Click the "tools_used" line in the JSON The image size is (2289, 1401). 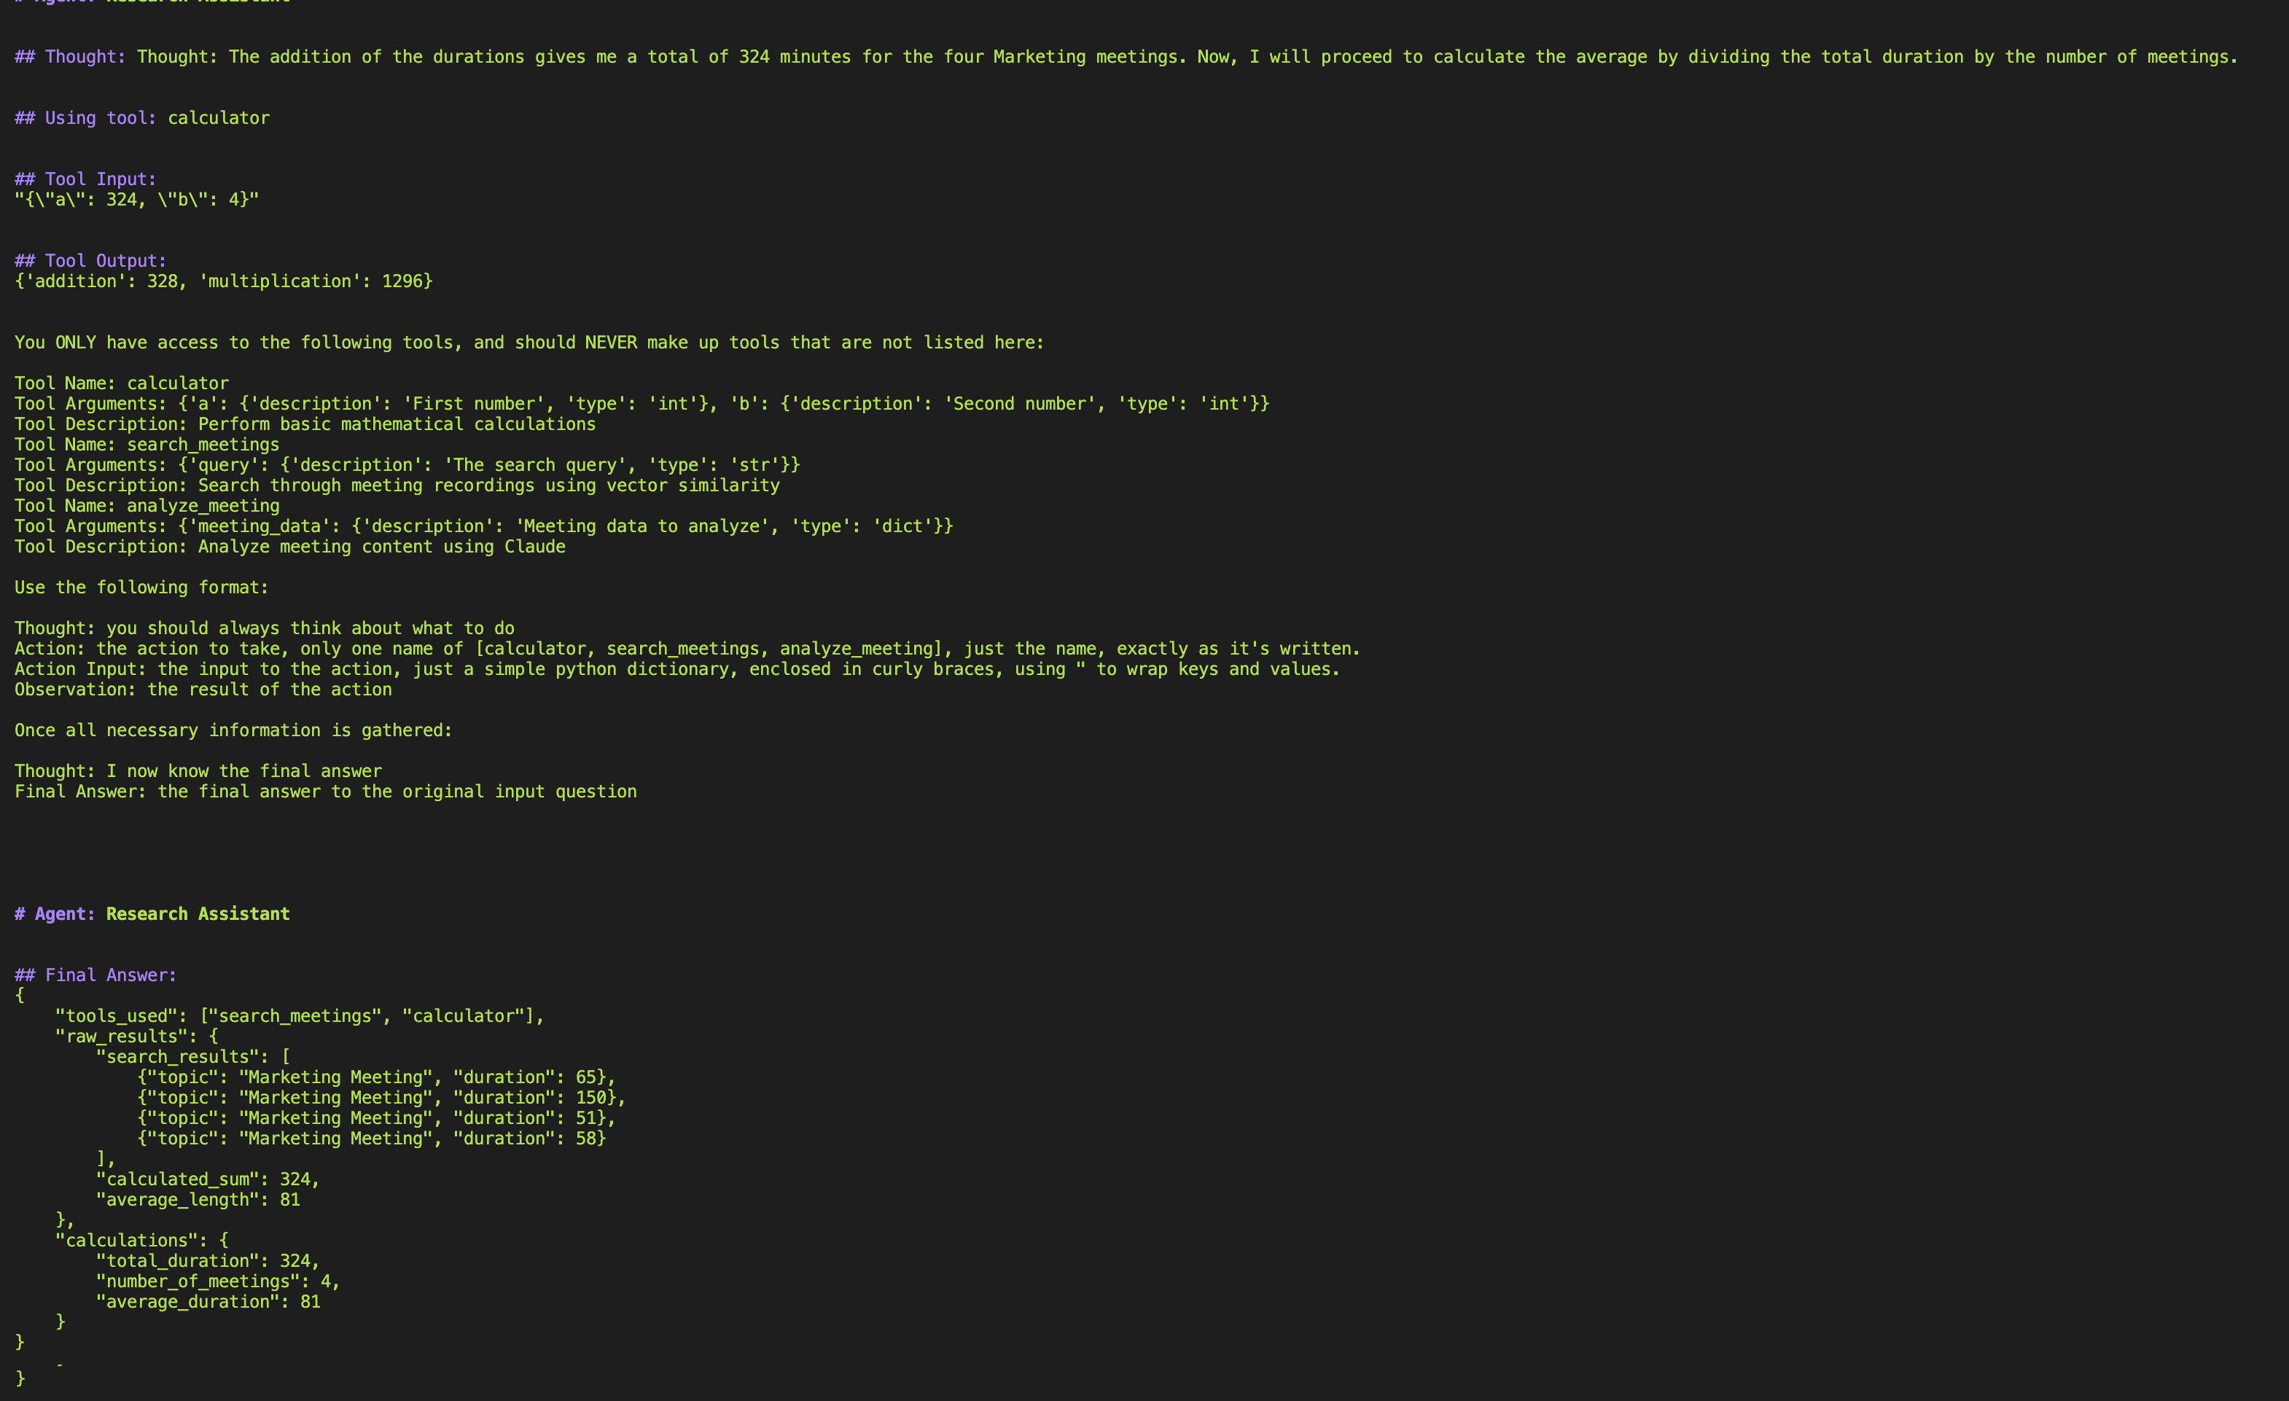[x=299, y=1016]
